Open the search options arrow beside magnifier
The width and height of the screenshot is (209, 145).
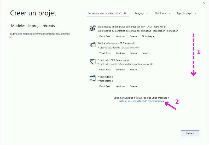coord(128,13)
